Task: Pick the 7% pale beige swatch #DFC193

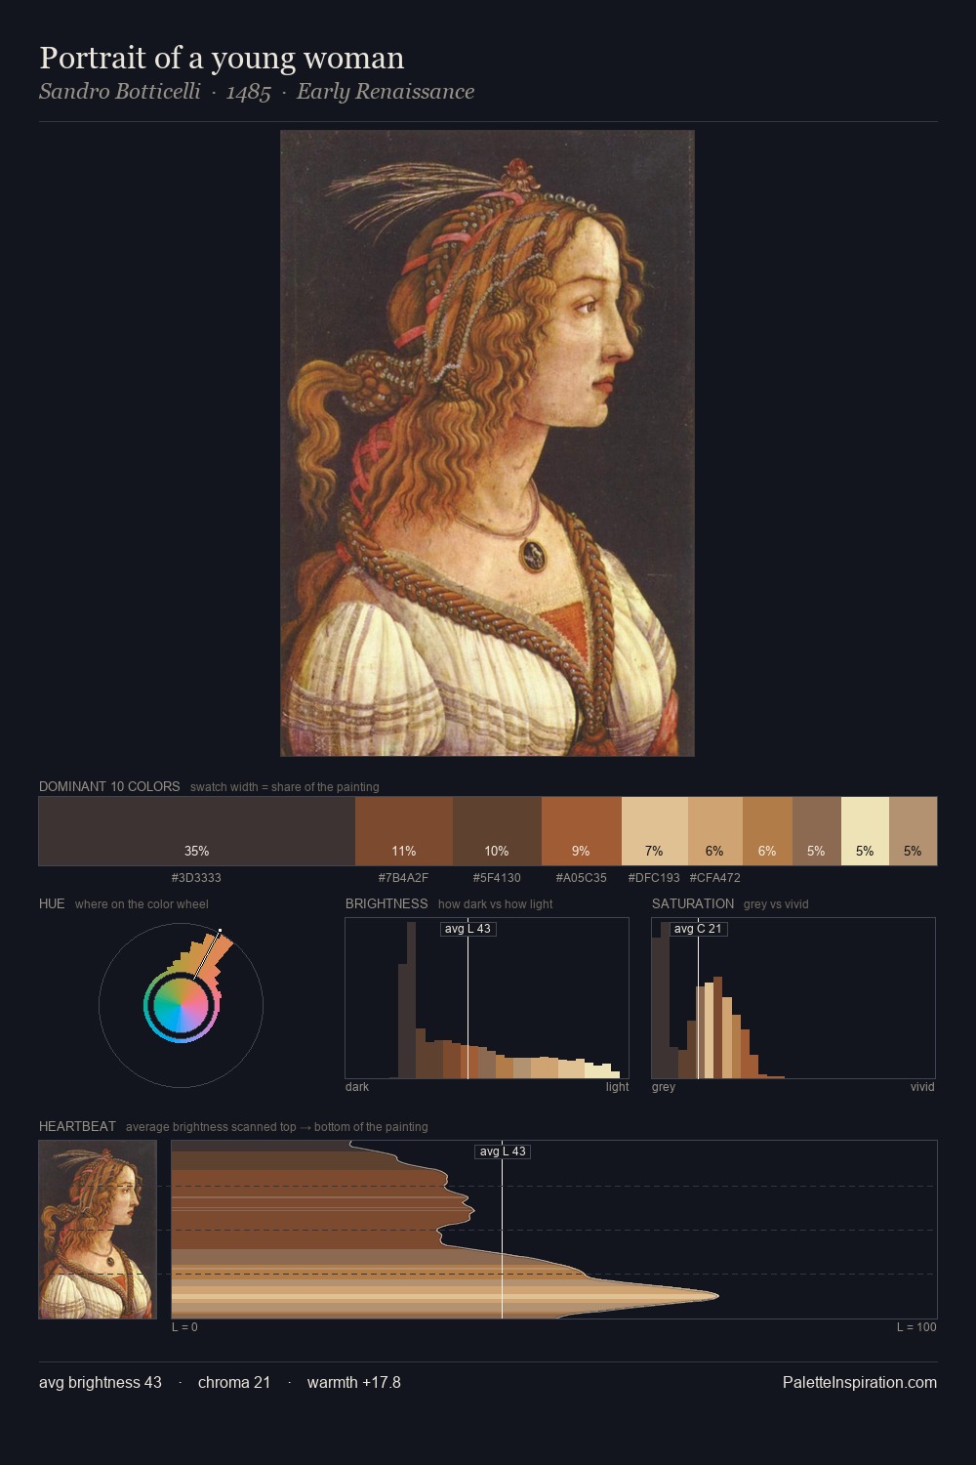Action: (x=655, y=831)
